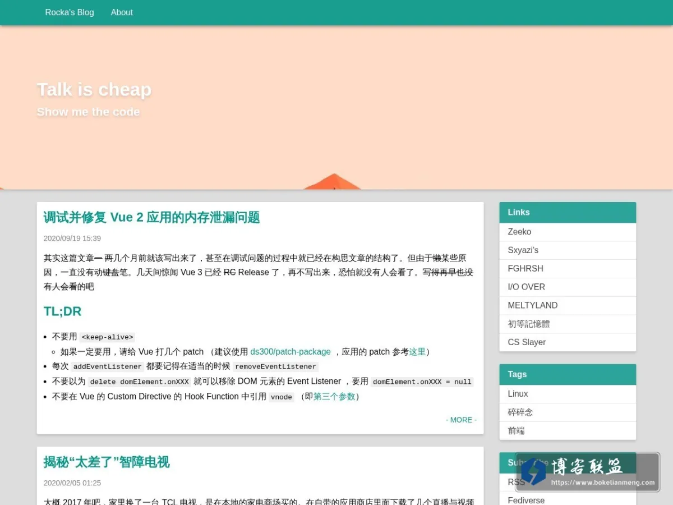
Task: Click the Talk is cheap headline
Action: [x=94, y=90]
